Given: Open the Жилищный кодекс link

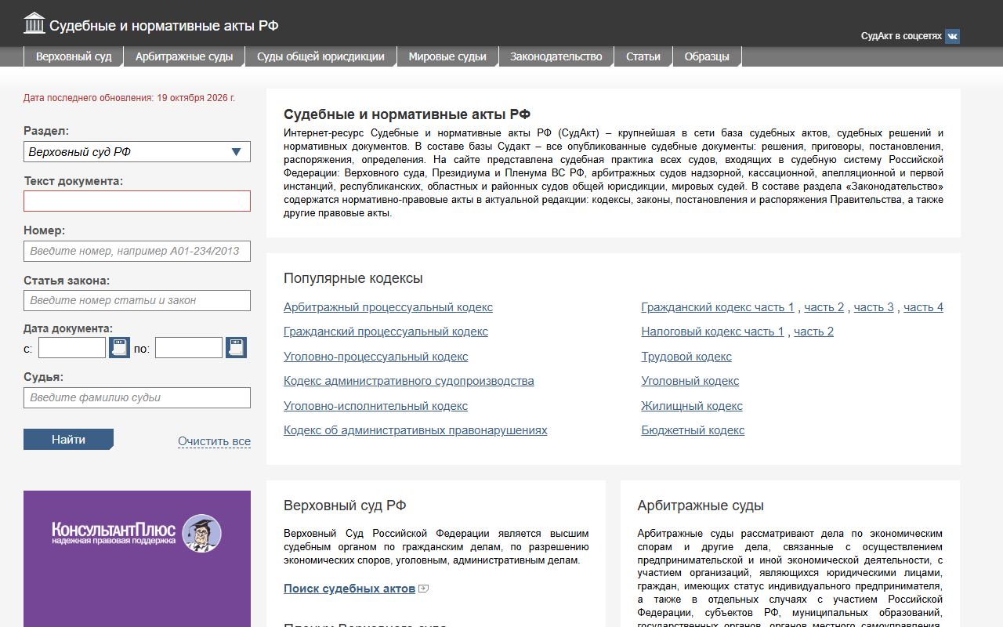Looking at the screenshot, I should (x=692, y=406).
